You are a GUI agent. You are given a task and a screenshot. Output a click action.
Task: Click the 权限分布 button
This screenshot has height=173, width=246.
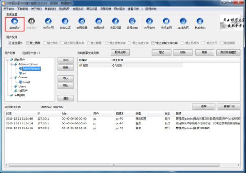(x=120, y=52)
